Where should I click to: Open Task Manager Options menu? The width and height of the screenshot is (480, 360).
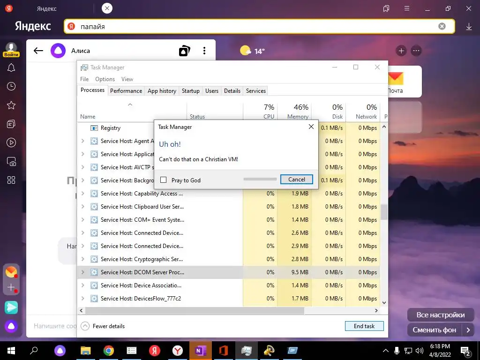[105, 79]
